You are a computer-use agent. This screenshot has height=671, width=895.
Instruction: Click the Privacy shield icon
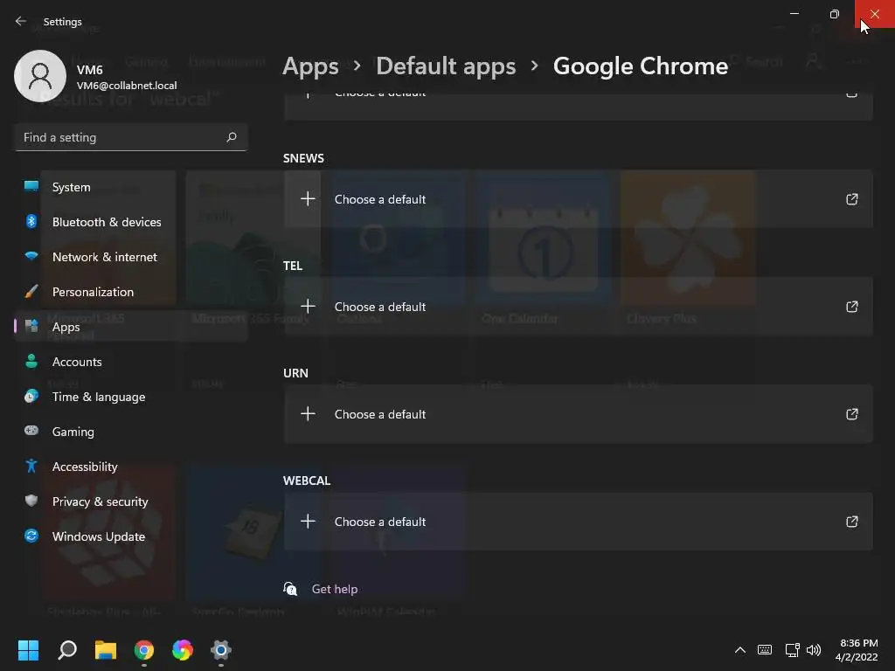pos(31,501)
